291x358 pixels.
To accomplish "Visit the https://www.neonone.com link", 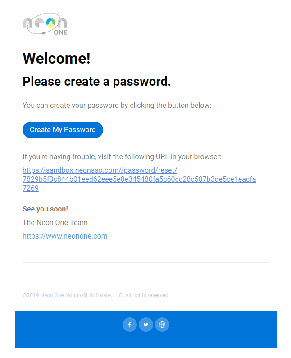I will pyautogui.click(x=65, y=236).
